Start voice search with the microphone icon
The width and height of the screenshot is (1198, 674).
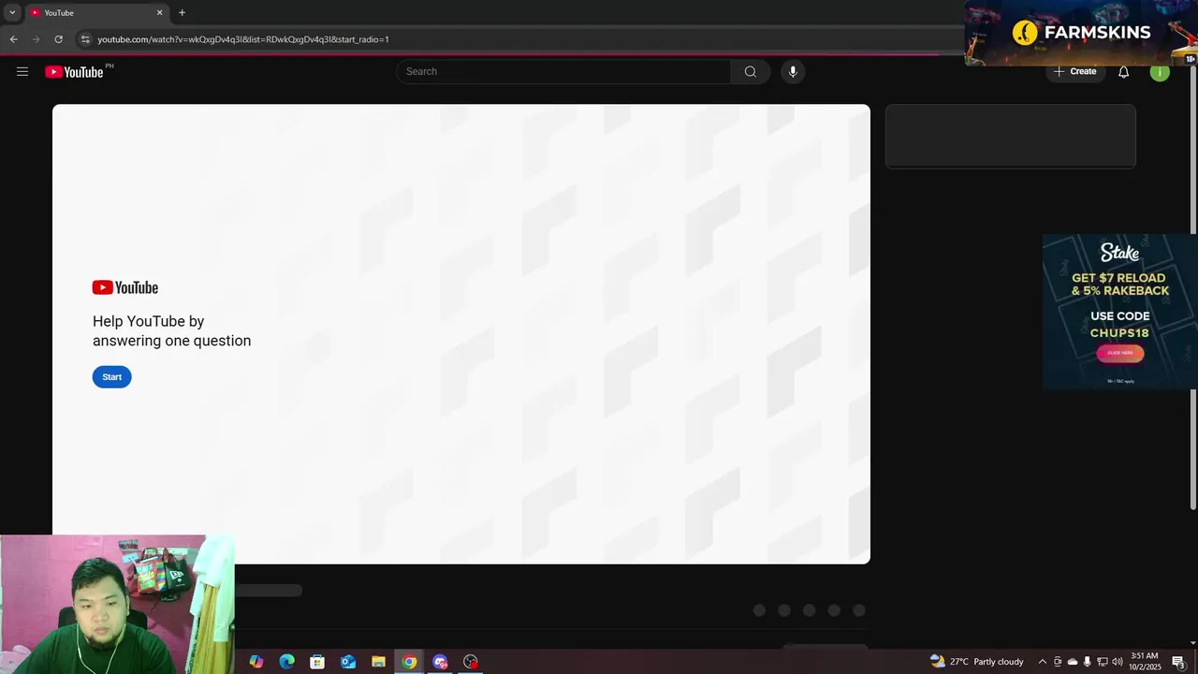tap(793, 71)
